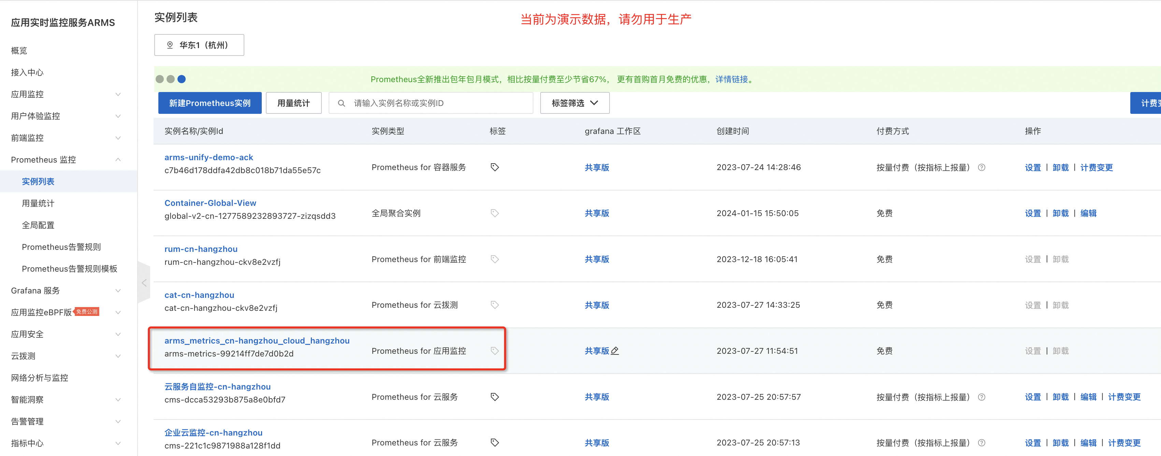Open 全局配置 sidebar item
Viewport: 1161px width, 456px height.
(x=38, y=225)
